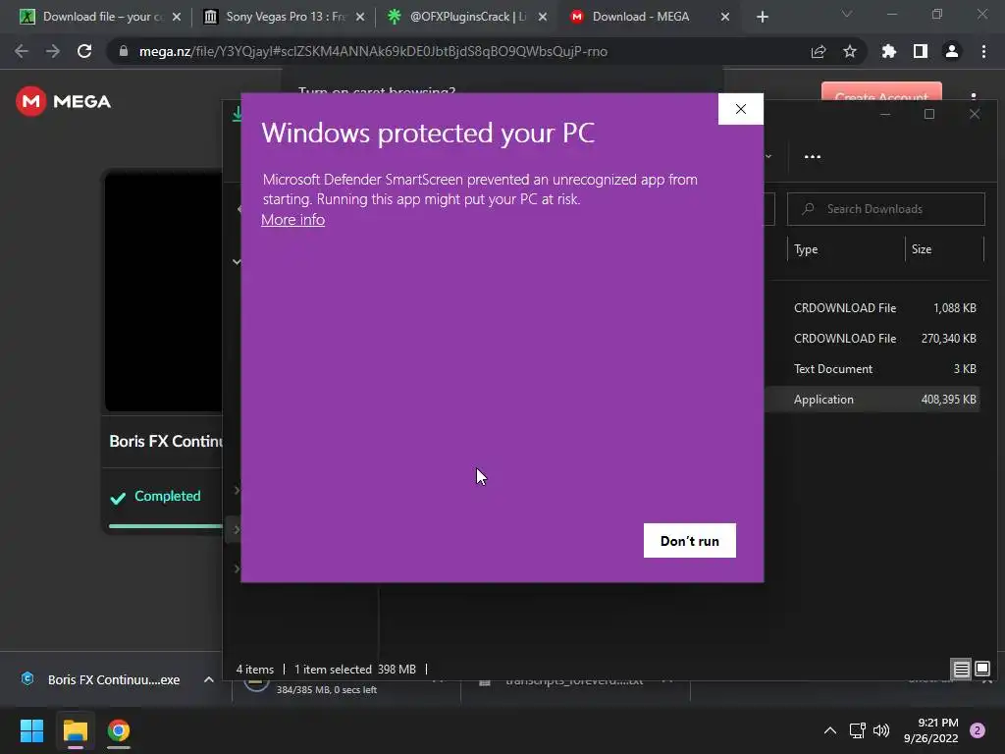The image size is (1005, 754).
Task: Click the Chrome back arrow
Action: pos(22,51)
